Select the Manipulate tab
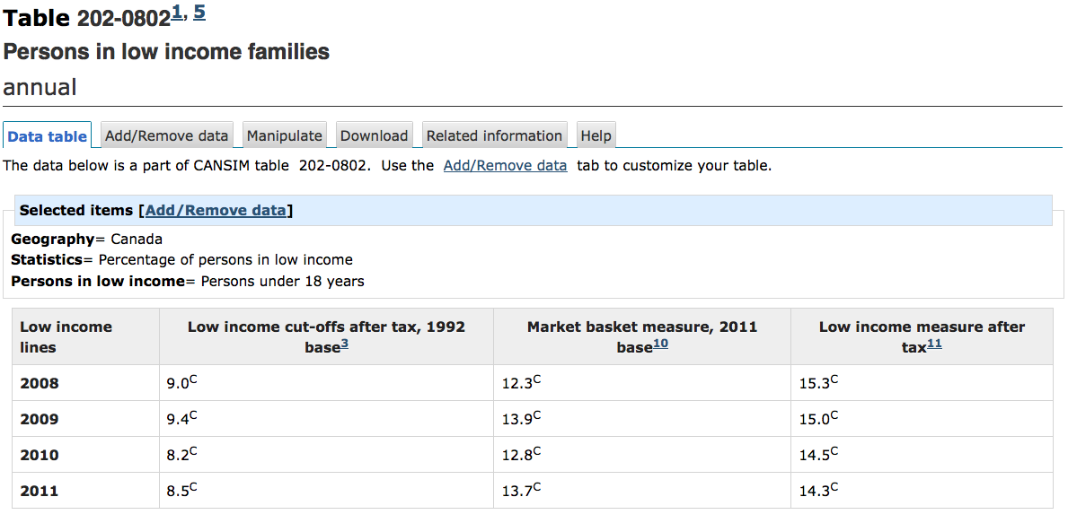The width and height of the screenshot is (1068, 523). pyautogui.click(x=284, y=135)
